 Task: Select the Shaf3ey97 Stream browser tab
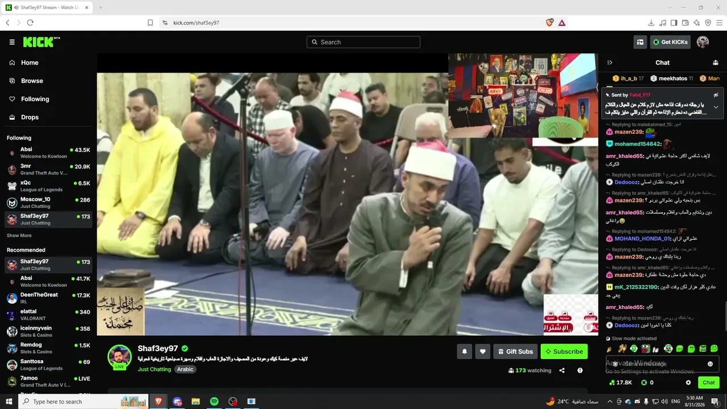pos(48,7)
